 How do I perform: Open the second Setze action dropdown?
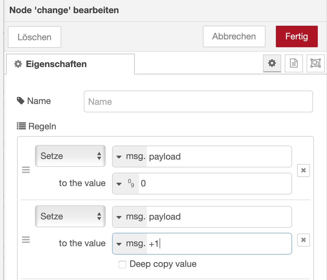(70, 216)
